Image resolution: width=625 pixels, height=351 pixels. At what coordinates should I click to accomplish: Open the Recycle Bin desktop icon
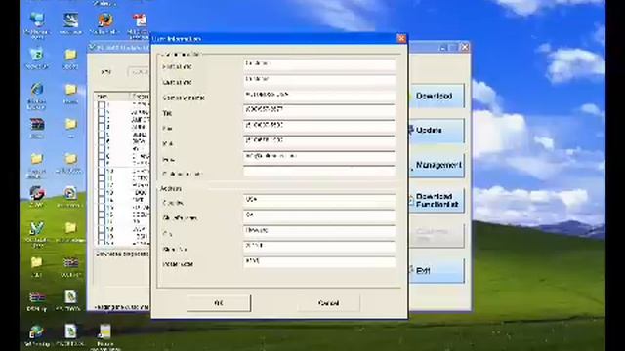coord(37,55)
